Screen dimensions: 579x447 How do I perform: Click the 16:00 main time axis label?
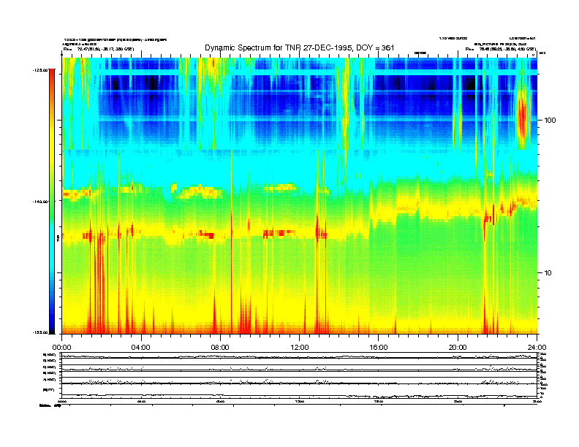(379, 348)
